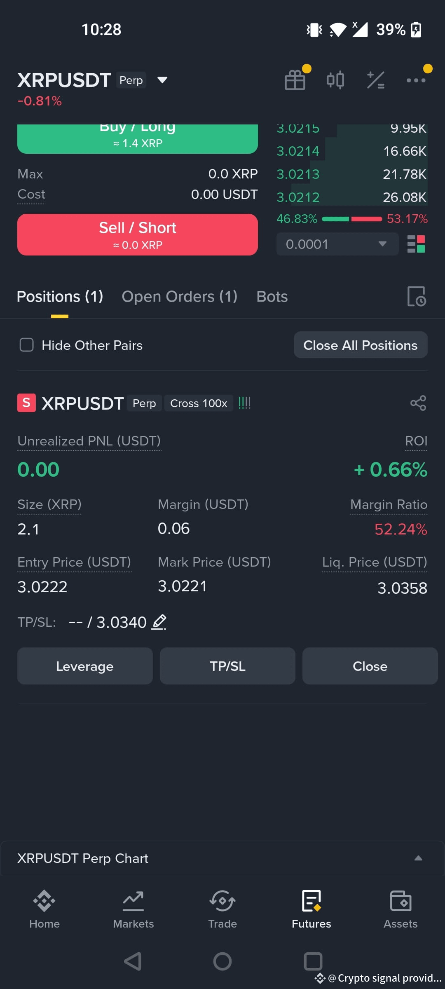
Task: Select the 3.0213 order book price
Action: click(x=298, y=174)
